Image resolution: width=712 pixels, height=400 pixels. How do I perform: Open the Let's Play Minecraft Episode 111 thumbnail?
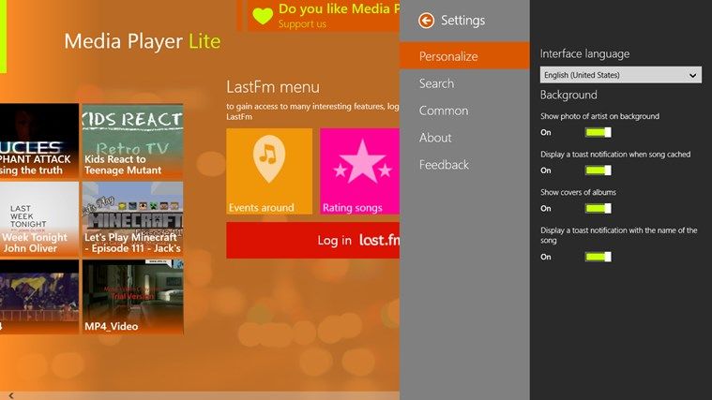pyautogui.click(x=132, y=219)
